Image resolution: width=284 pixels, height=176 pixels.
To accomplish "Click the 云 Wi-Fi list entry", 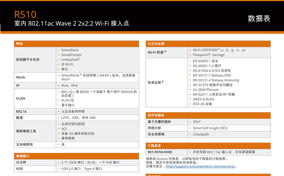I will pyautogui.click(x=67, y=64).
